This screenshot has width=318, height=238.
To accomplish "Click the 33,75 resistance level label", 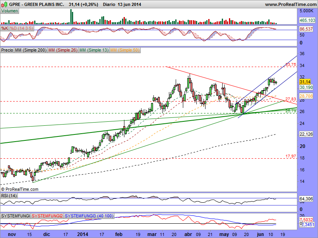I will [291, 65].
